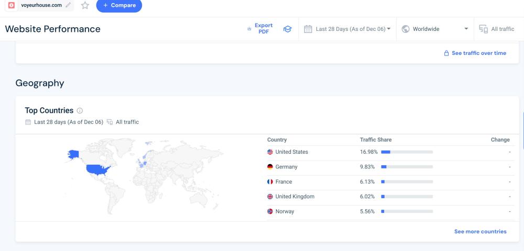This screenshot has height=251, width=524.
Task: Click the Traffic Share column header
Action: click(x=376, y=140)
